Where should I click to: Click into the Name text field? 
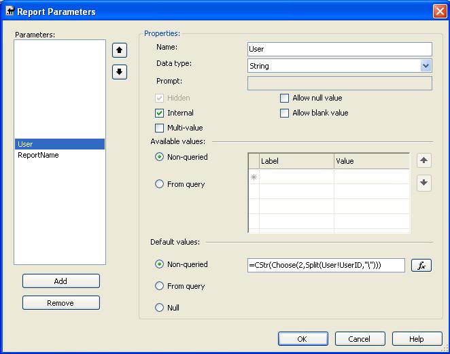click(x=339, y=49)
